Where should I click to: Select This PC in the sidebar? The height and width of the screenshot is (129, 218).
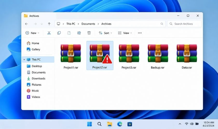(38, 59)
